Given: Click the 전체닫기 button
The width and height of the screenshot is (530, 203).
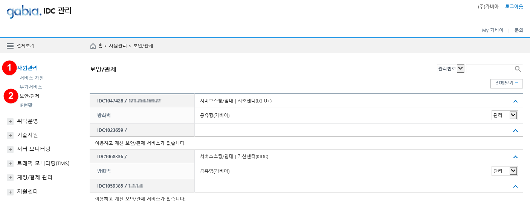Looking at the screenshot, I should click(507, 83).
